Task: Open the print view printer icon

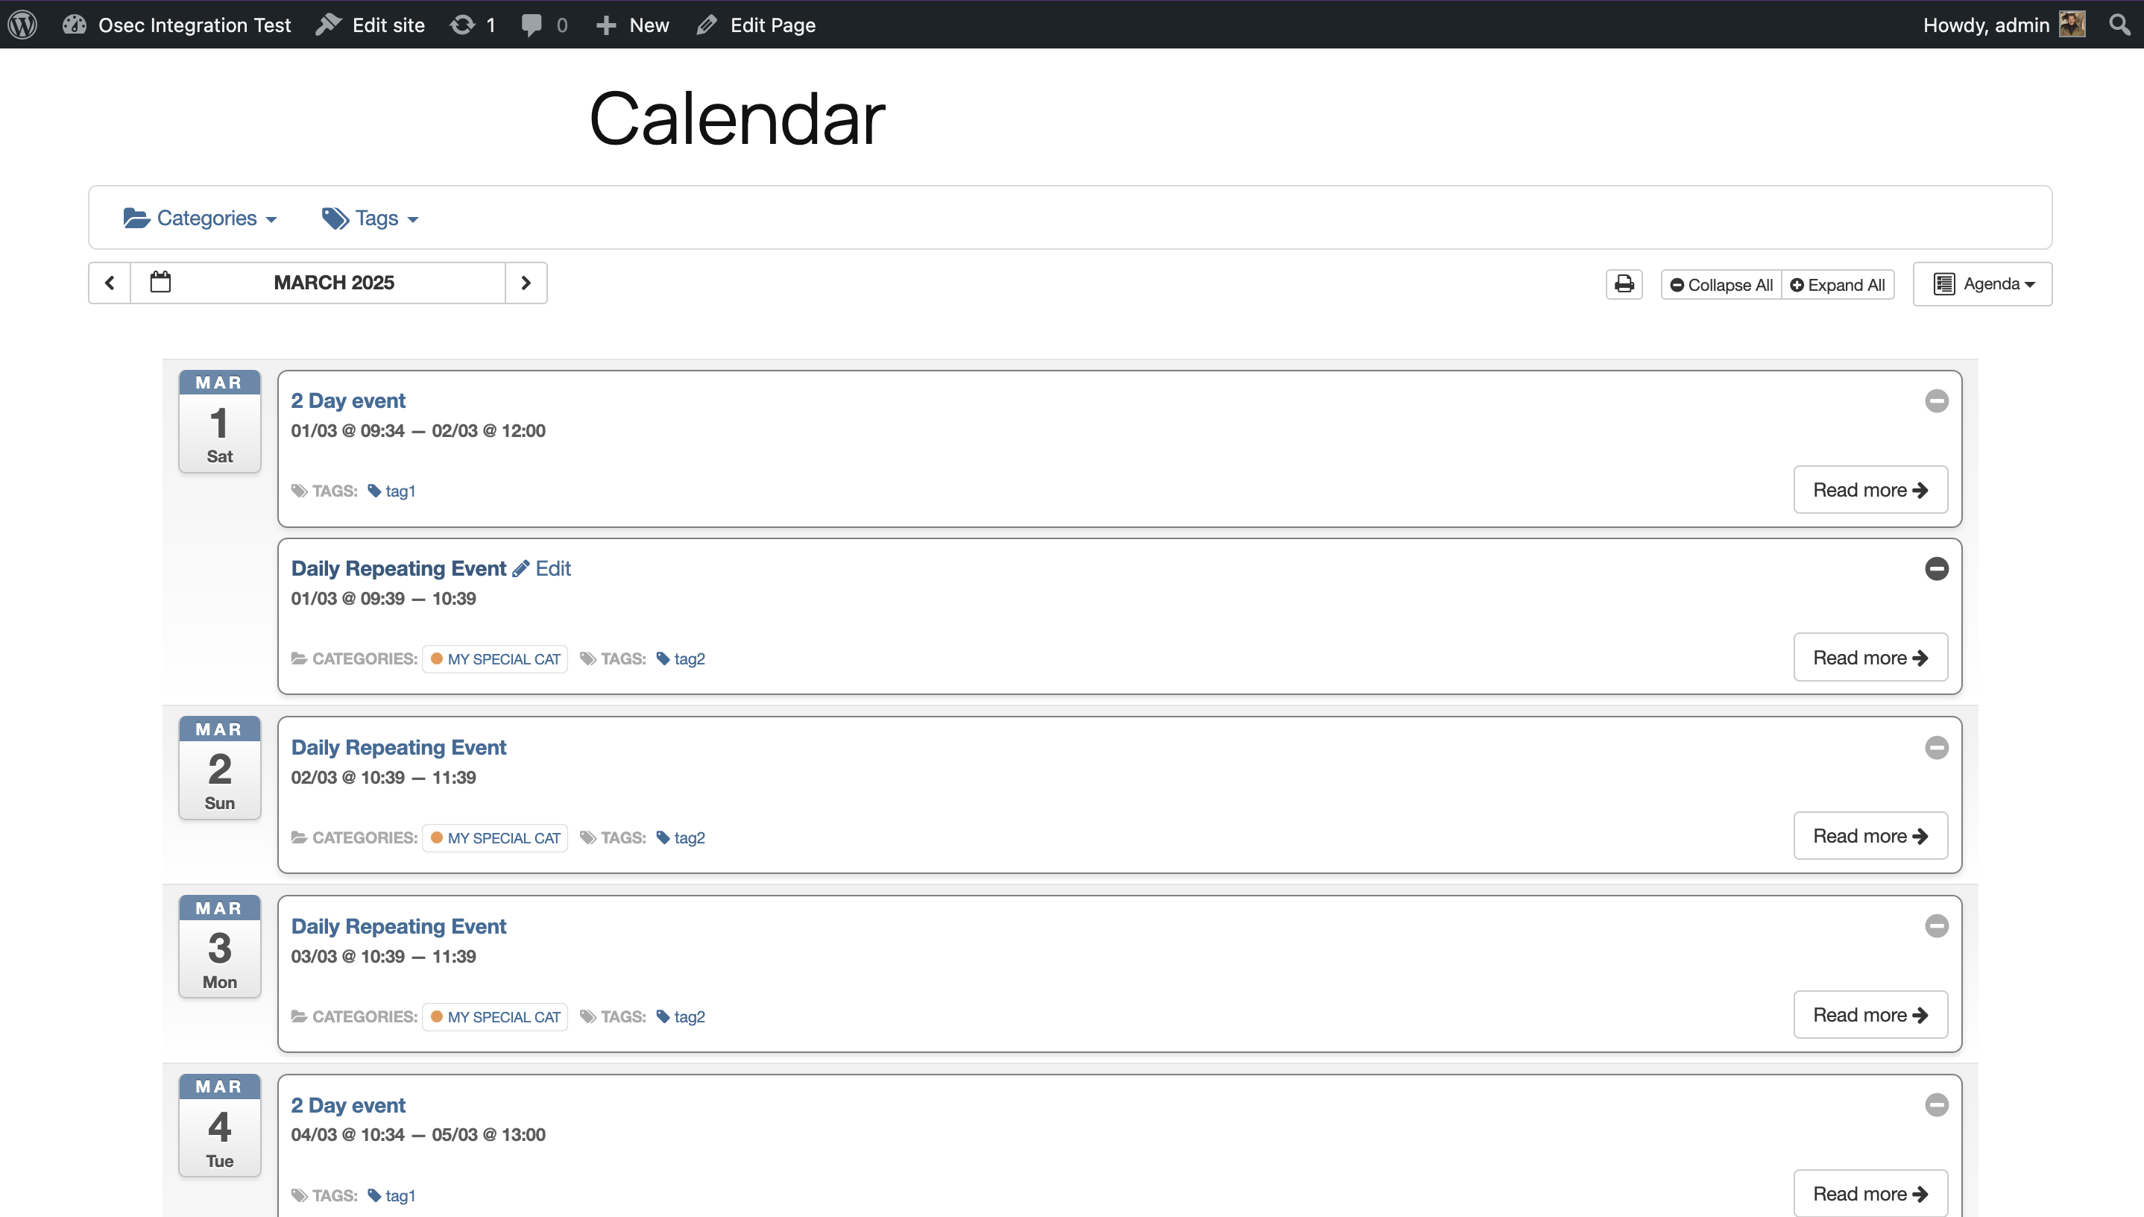Action: tap(1624, 284)
